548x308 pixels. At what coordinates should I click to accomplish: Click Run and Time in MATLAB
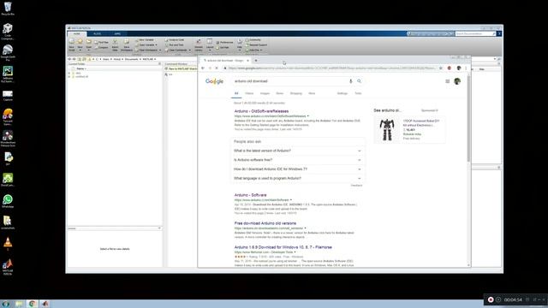pyautogui.click(x=174, y=44)
